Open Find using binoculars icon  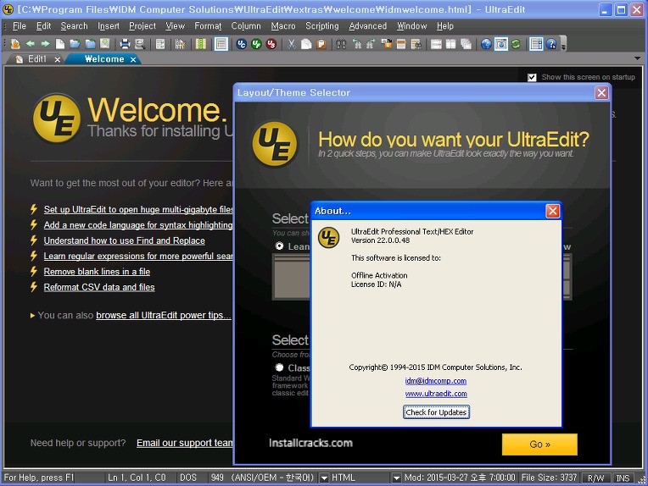tap(341, 44)
